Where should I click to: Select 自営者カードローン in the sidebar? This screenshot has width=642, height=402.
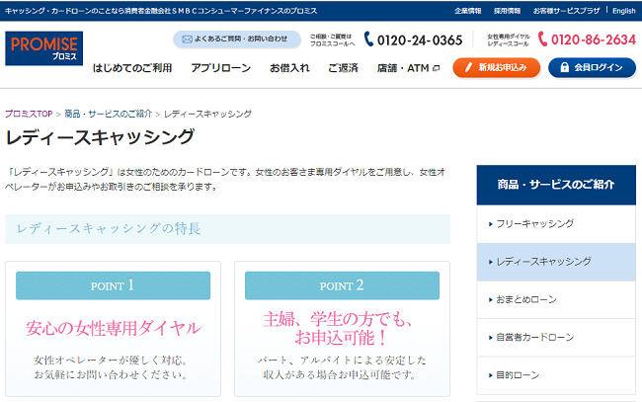pyautogui.click(x=556, y=338)
